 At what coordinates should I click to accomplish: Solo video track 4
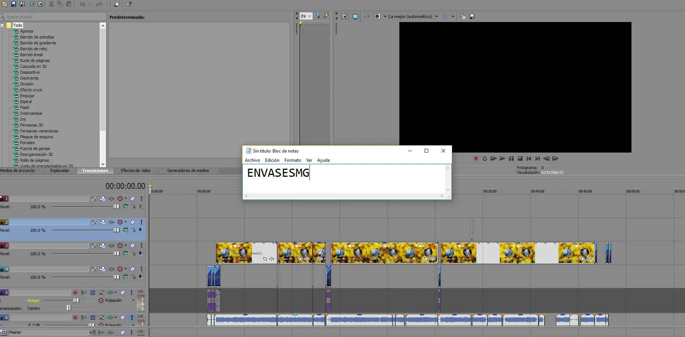(142, 269)
